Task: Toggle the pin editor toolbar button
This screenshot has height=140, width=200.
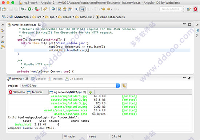Action: [x=76, y=9]
